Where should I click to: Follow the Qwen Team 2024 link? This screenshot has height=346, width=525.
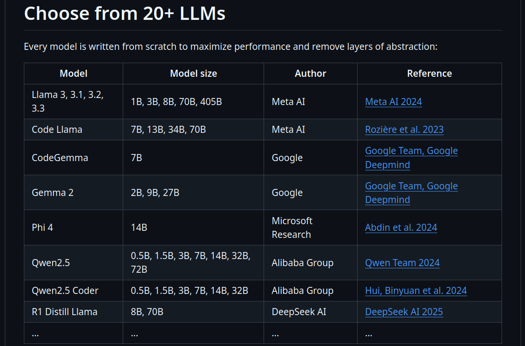tap(402, 263)
